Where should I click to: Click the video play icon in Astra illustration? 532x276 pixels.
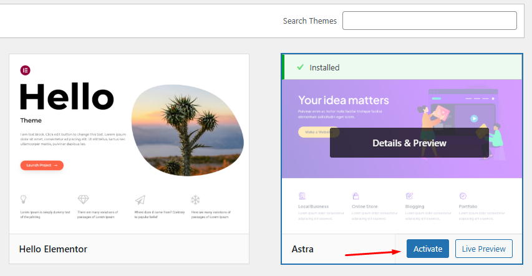click(474, 118)
